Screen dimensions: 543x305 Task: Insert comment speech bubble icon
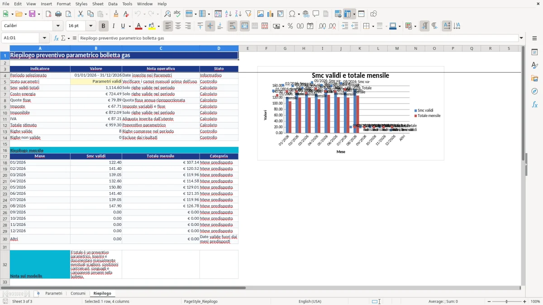pyautogui.click(x=316, y=14)
